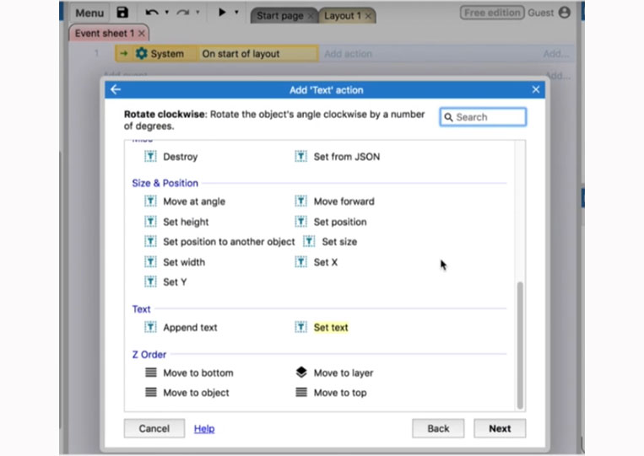Image resolution: width=644 pixels, height=456 pixels.
Task: Click the save project floppy disk icon
Action: tap(122, 13)
